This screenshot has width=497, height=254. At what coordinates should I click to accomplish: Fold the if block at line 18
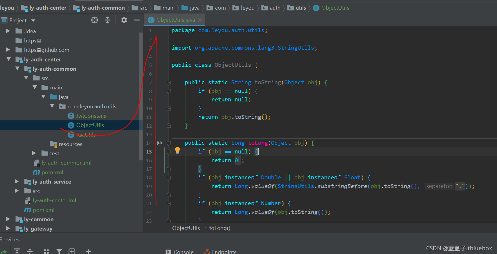click(x=169, y=178)
